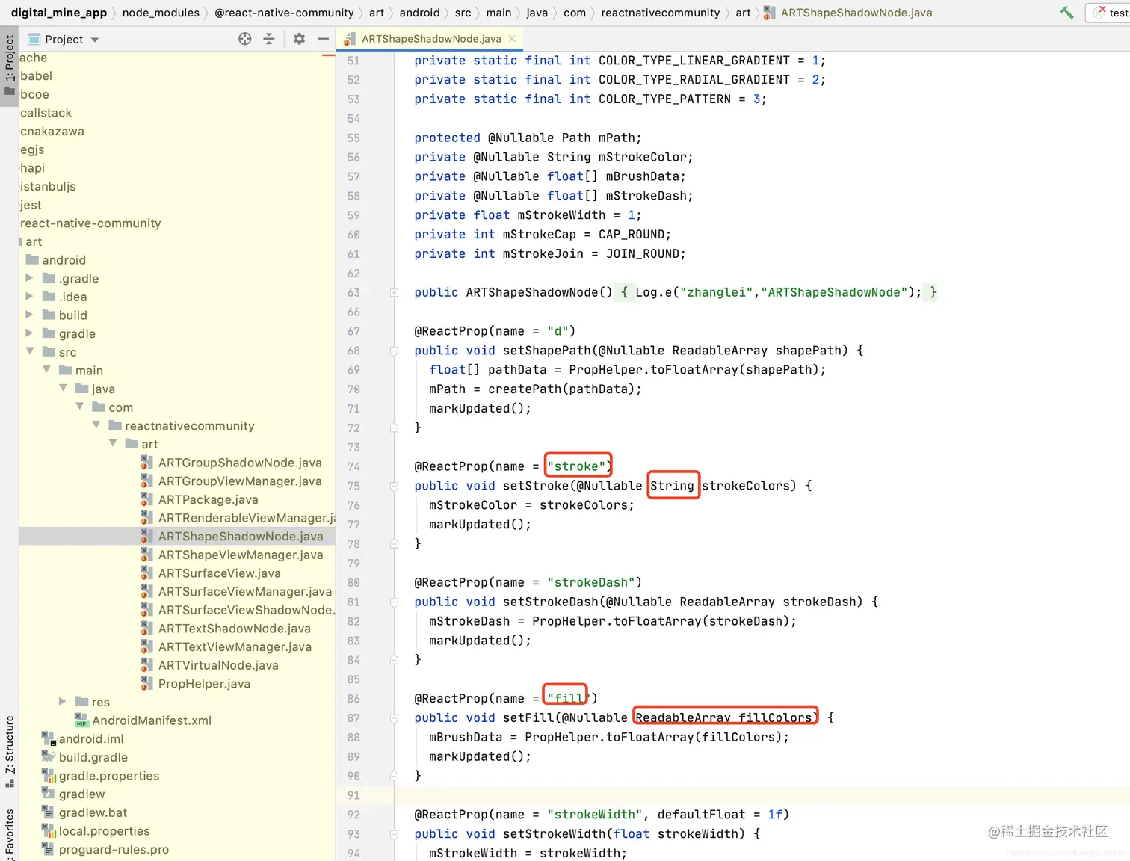The width and height of the screenshot is (1130, 861).
Task: Collapse the src folder
Action: pyautogui.click(x=29, y=351)
